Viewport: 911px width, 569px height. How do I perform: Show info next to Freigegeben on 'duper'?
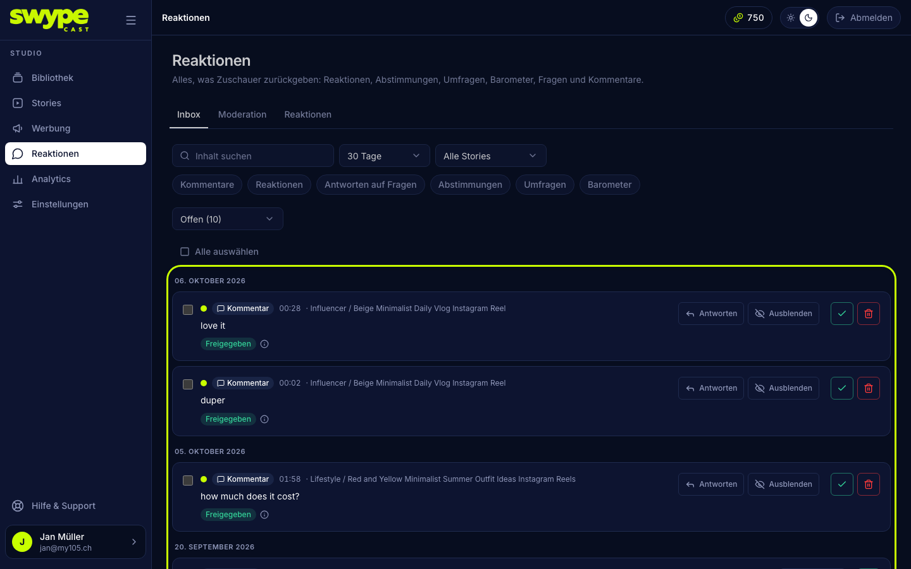pos(264,419)
